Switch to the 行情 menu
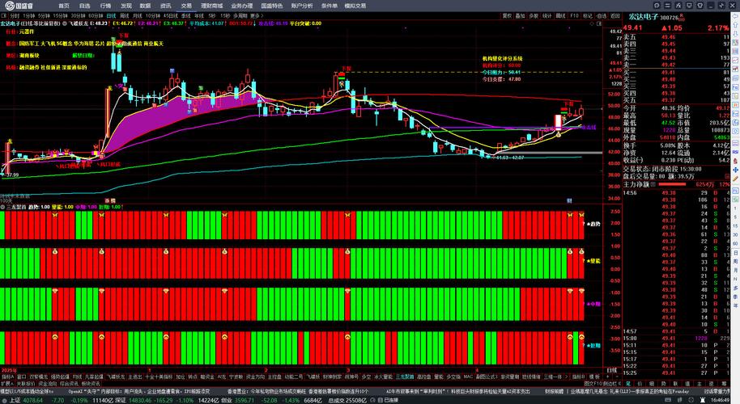The image size is (740, 404). tap(105, 6)
